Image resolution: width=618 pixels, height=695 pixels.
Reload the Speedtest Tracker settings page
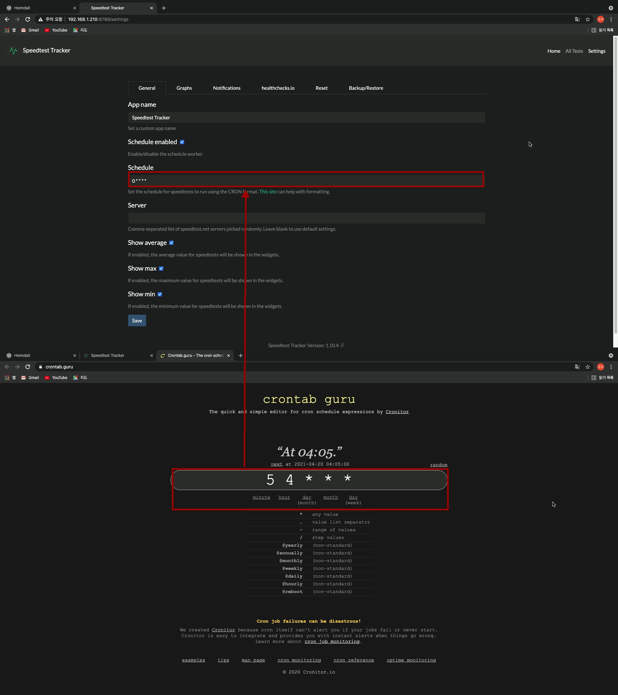tap(28, 19)
